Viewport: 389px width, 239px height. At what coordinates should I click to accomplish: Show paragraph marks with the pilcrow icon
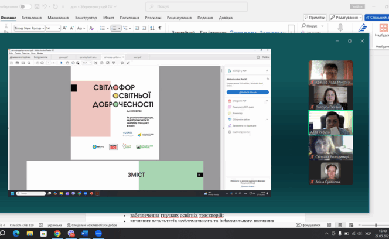pos(159,28)
